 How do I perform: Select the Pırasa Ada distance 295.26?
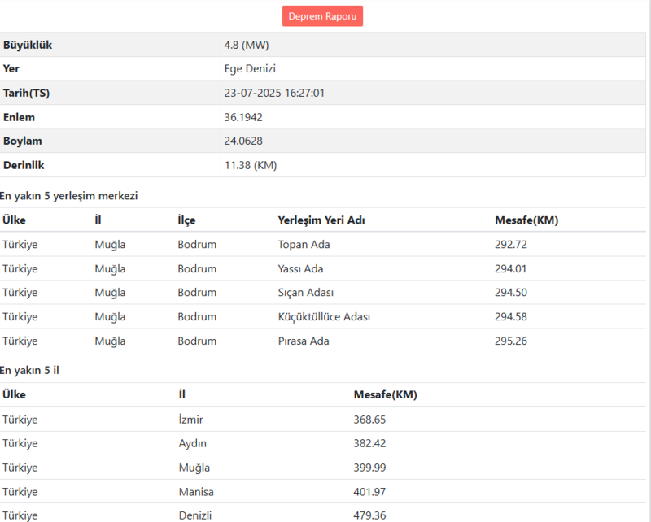click(511, 341)
